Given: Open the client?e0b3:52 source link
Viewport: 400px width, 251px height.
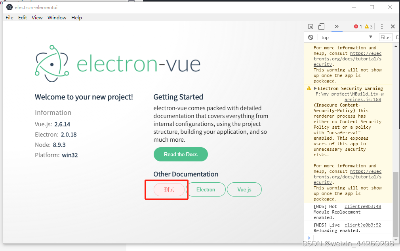Looking at the screenshot, I should tap(363, 225).
